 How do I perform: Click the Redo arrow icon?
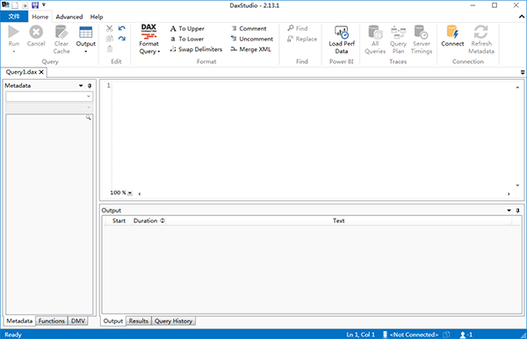click(122, 39)
